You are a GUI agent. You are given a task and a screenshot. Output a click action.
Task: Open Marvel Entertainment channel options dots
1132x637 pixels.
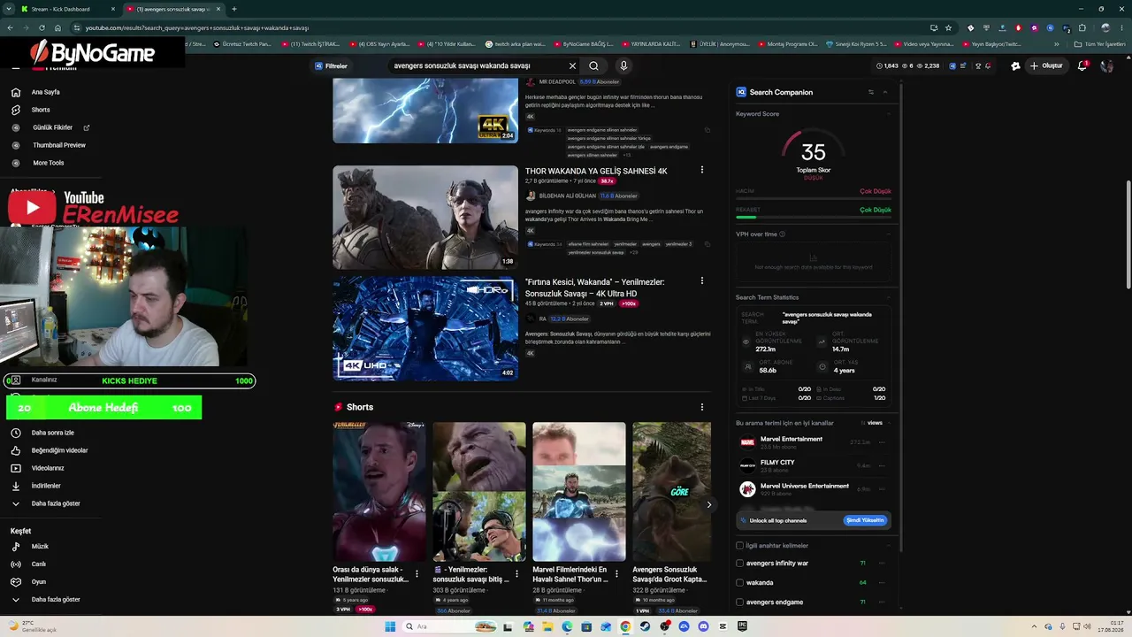[882, 442]
